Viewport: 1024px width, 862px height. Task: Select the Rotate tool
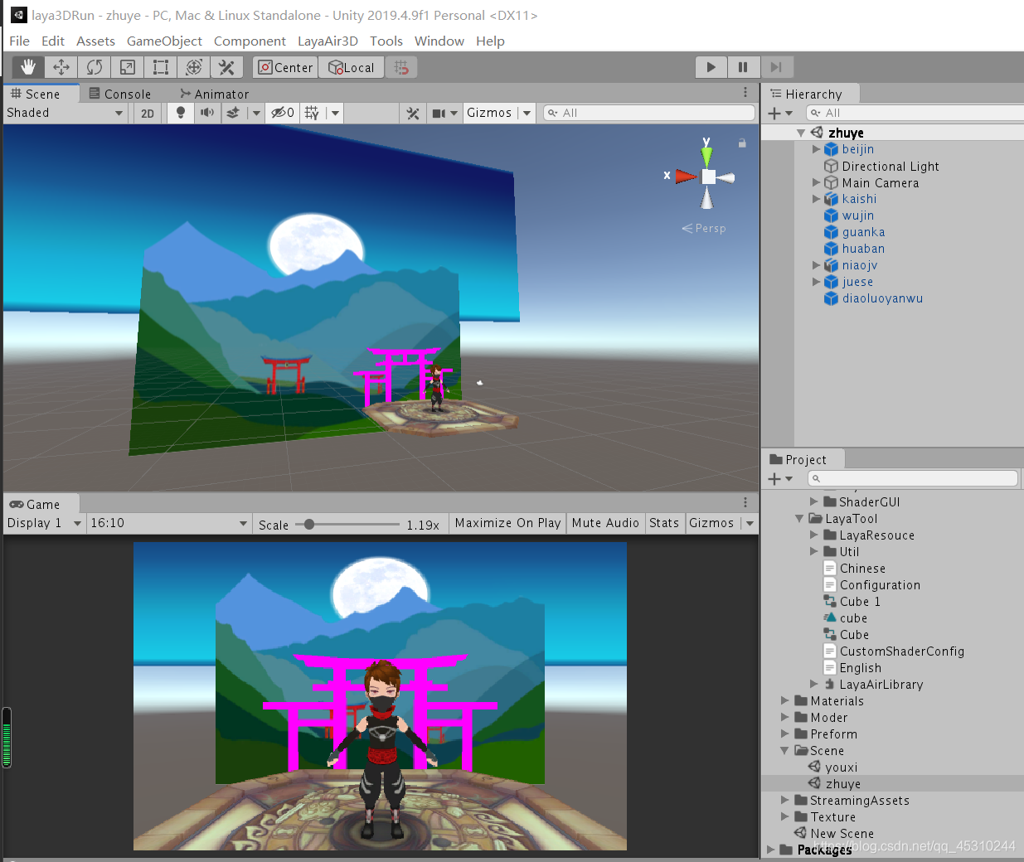[94, 67]
